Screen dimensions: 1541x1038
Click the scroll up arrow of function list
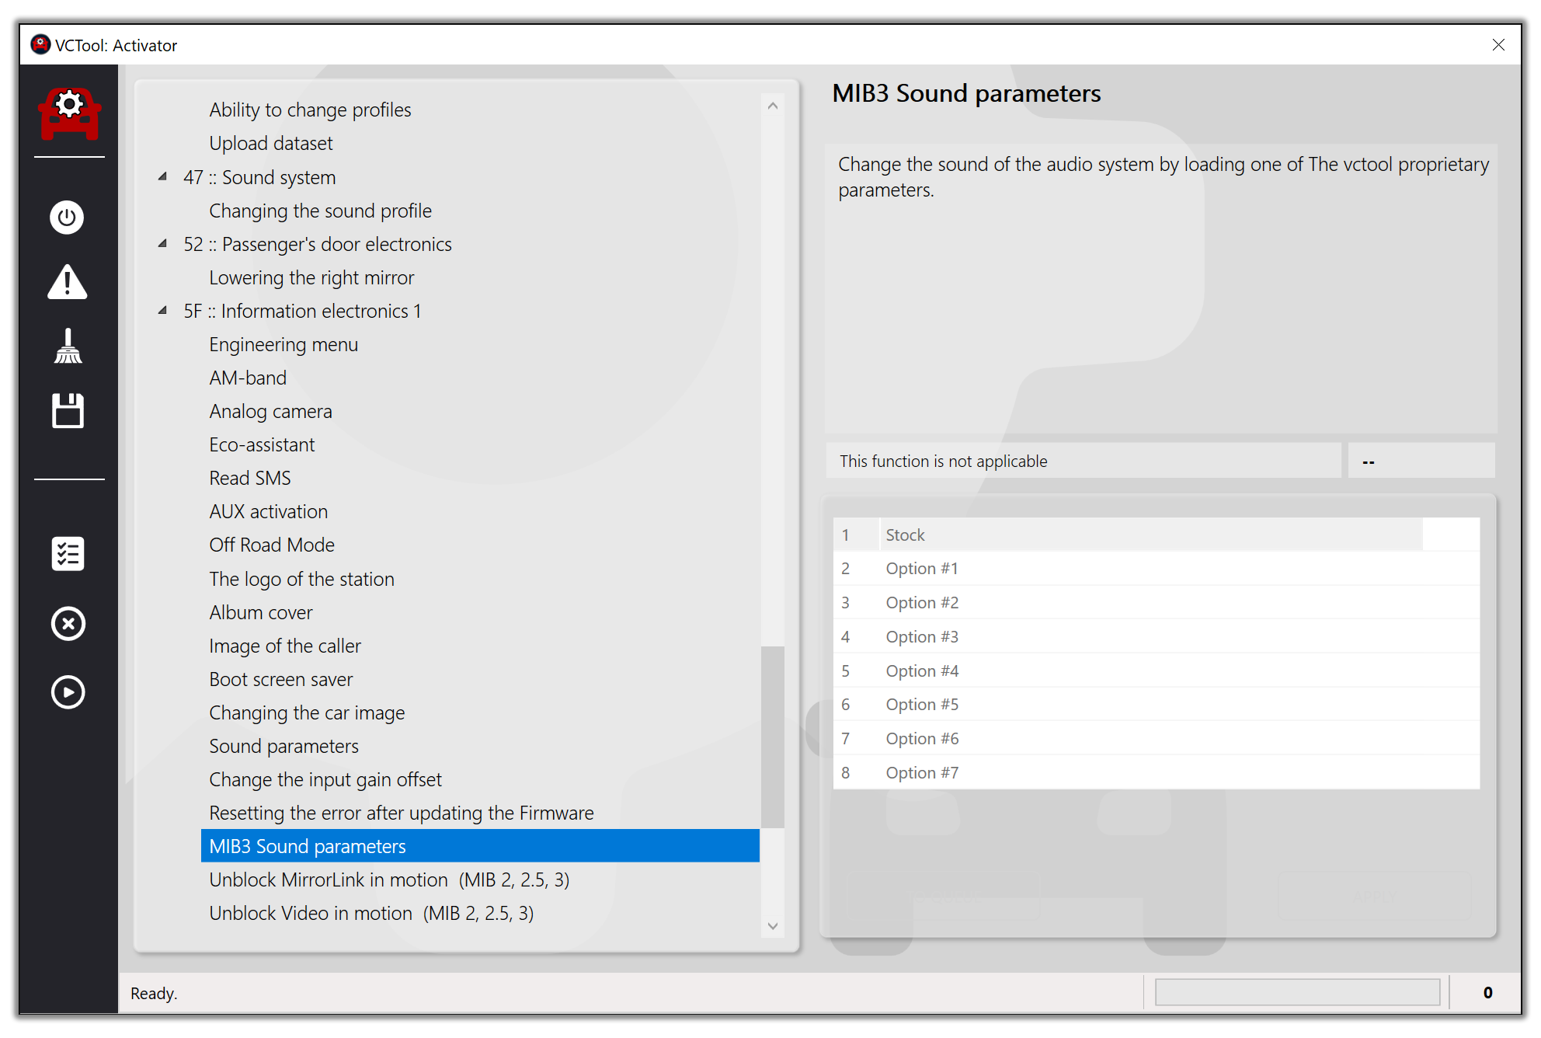772,106
